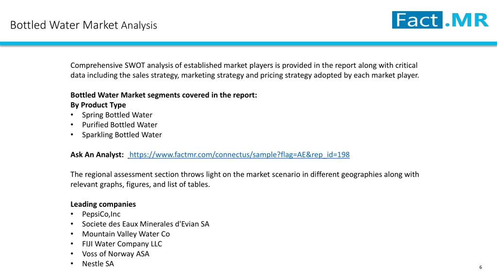Click the Ask An Analyst label
Viewport: 497px width, 279px height.
pyautogui.click(x=97, y=155)
